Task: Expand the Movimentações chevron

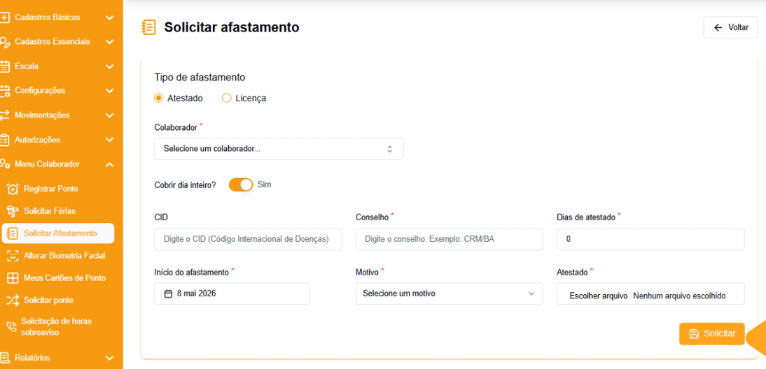Action: point(109,115)
